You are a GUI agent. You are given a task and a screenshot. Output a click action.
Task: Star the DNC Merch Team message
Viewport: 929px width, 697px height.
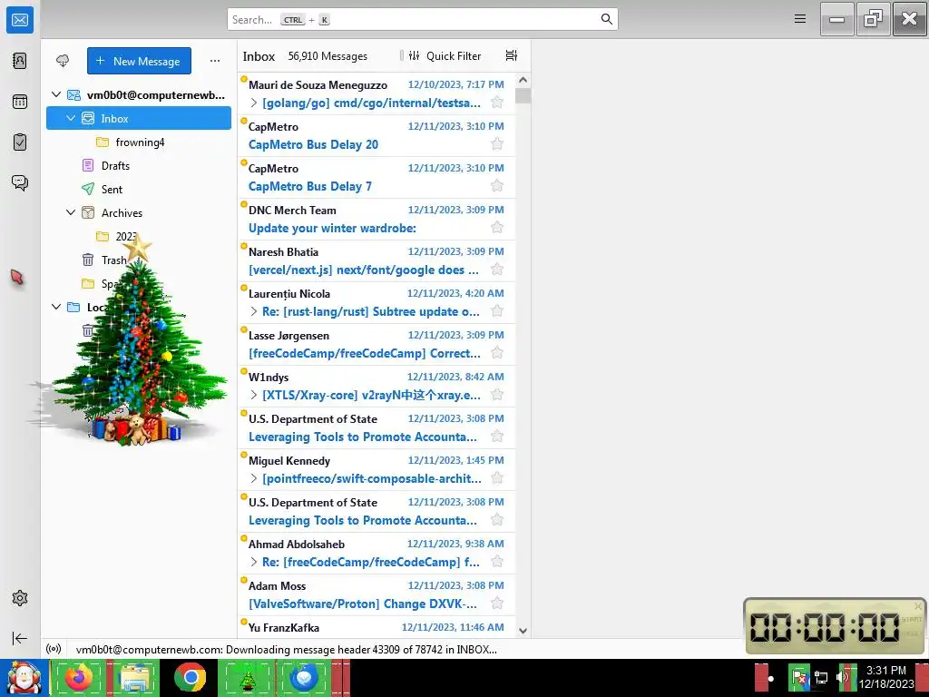coord(497,228)
